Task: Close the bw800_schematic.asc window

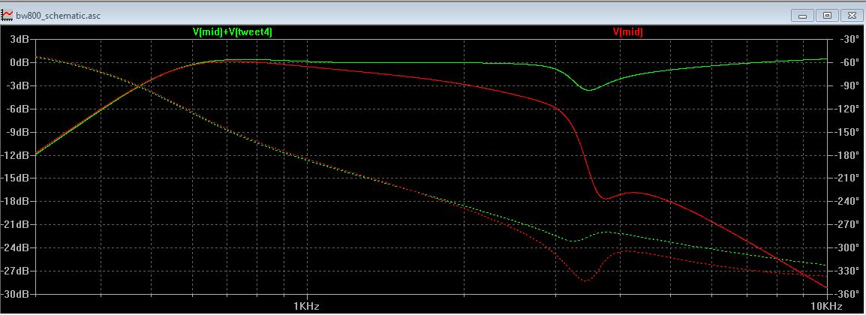Action: (x=852, y=16)
